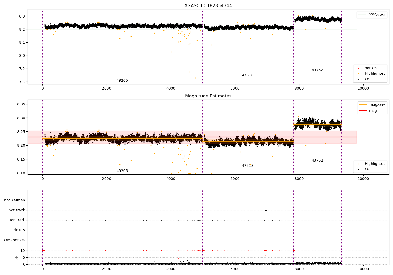Image resolution: width=393 pixels, height=275 pixels.
Task: Click 'Highlighted' legend entry in middle plot
Action: point(372,164)
